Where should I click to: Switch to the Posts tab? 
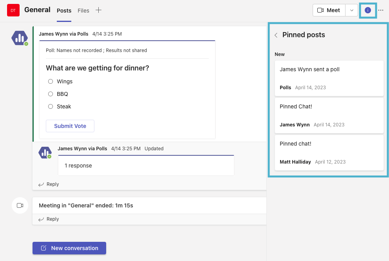click(64, 11)
